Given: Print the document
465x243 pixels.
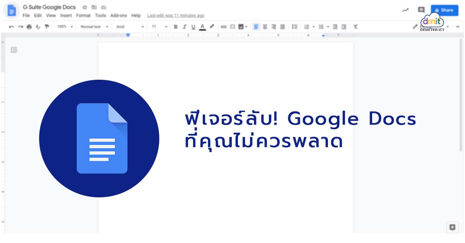Looking at the screenshot, I should tap(29, 27).
